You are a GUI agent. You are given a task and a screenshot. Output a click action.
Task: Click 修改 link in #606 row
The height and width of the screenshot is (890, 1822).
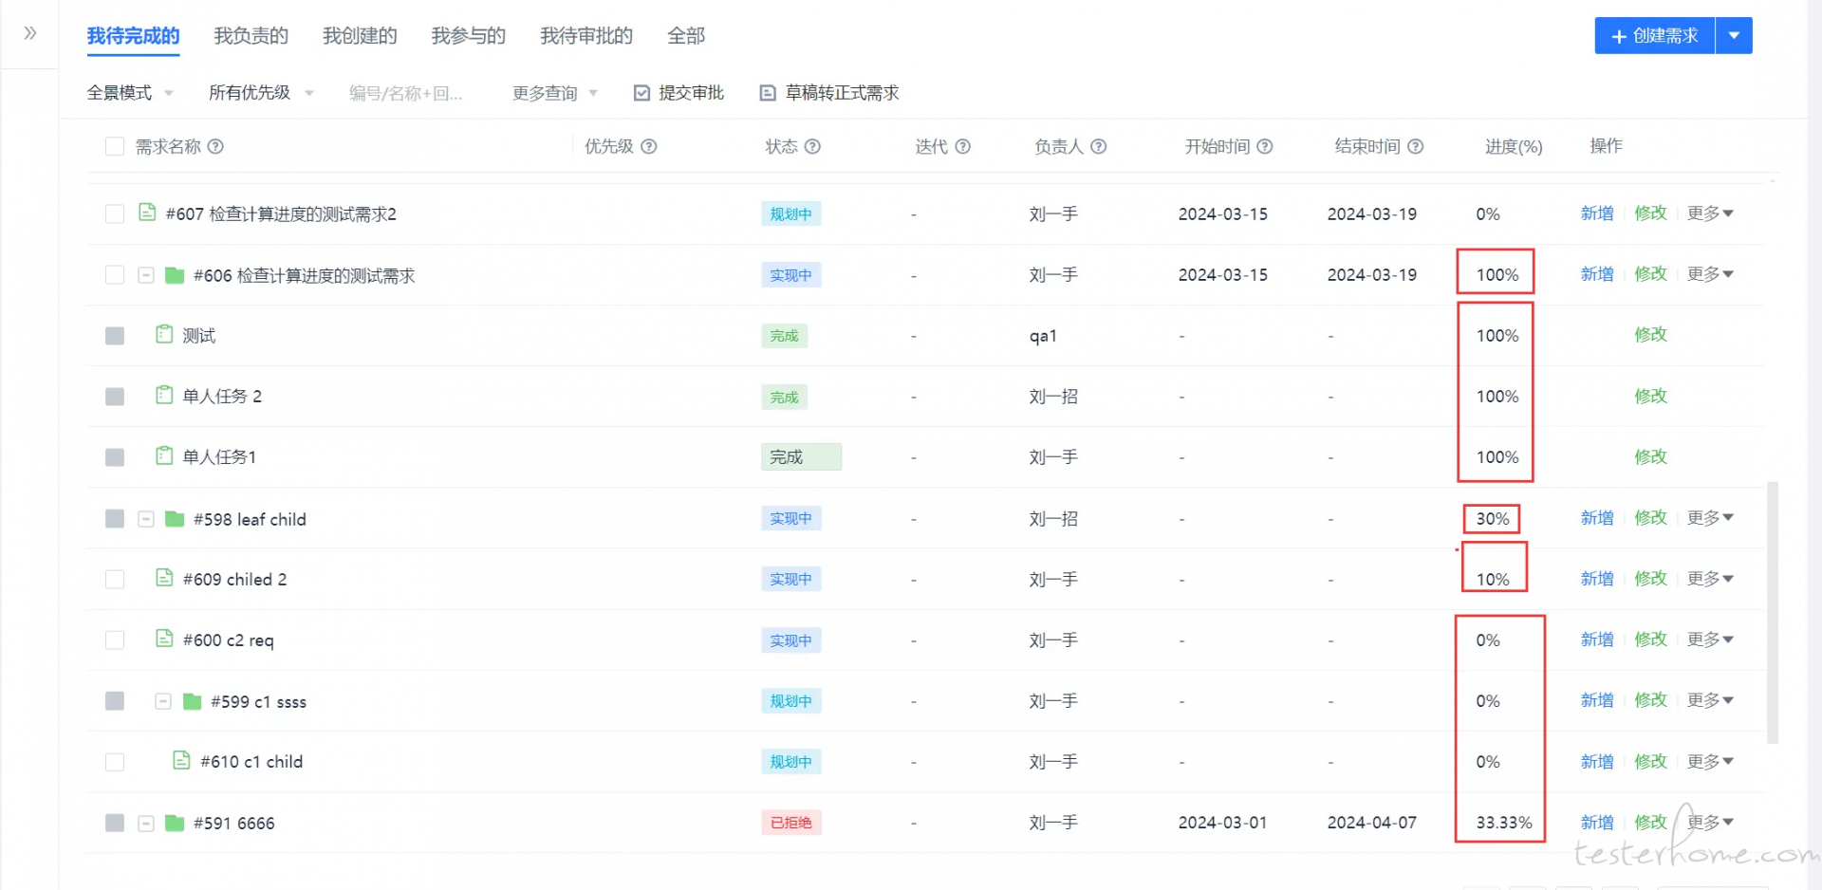point(1650,274)
